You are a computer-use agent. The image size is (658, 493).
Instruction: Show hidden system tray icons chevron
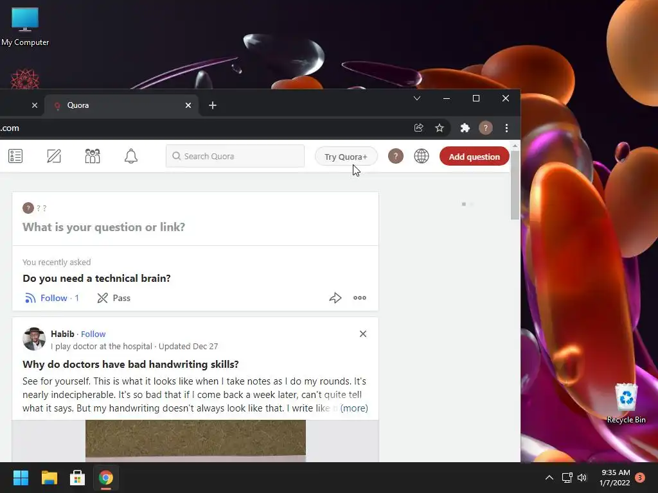[x=549, y=478]
